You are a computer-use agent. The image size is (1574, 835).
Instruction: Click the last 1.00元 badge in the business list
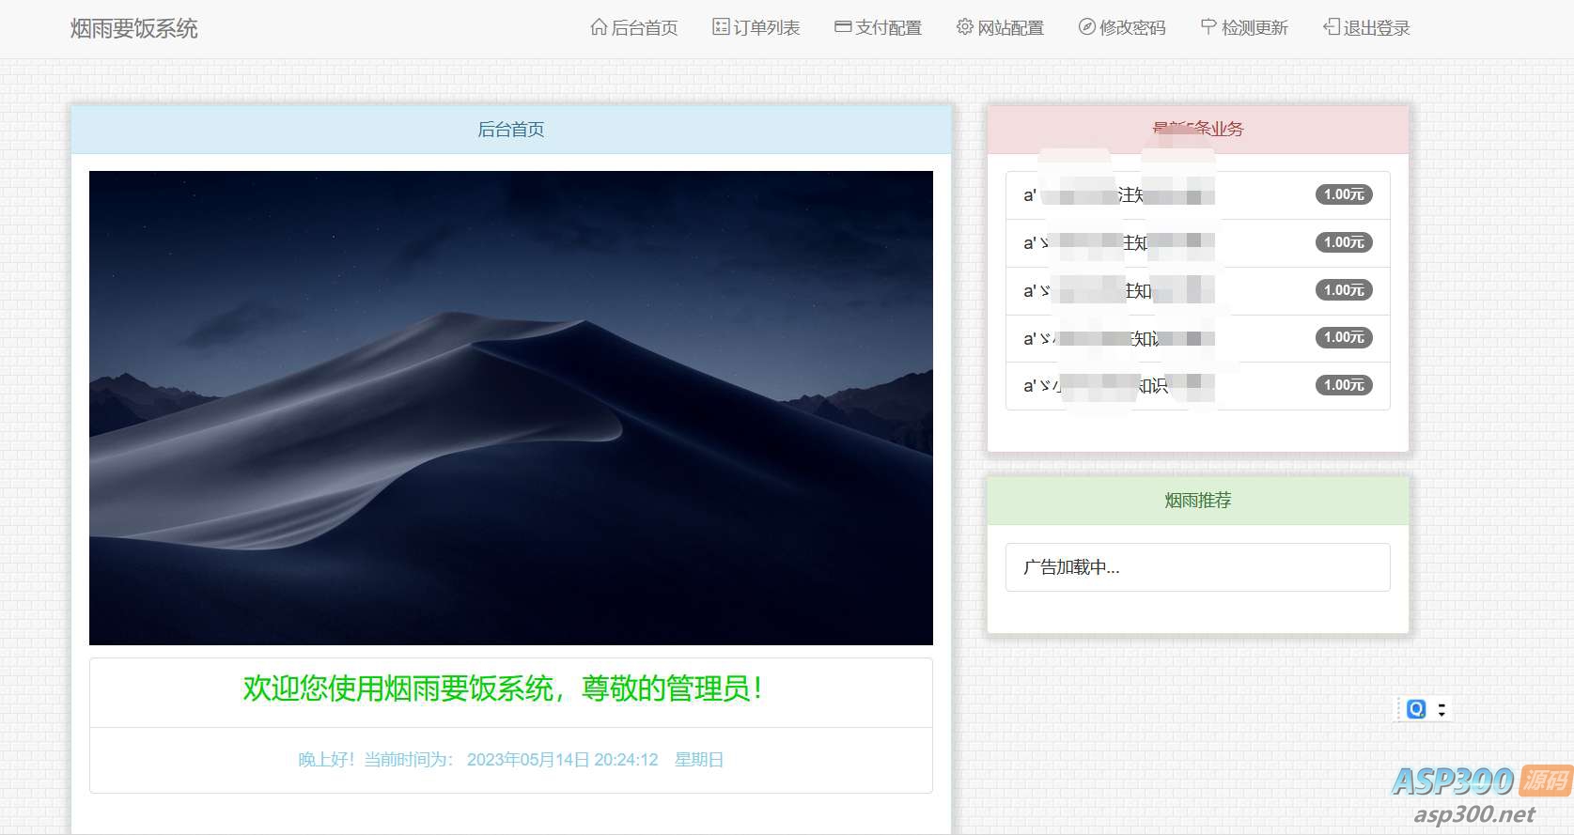coord(1343,385)
